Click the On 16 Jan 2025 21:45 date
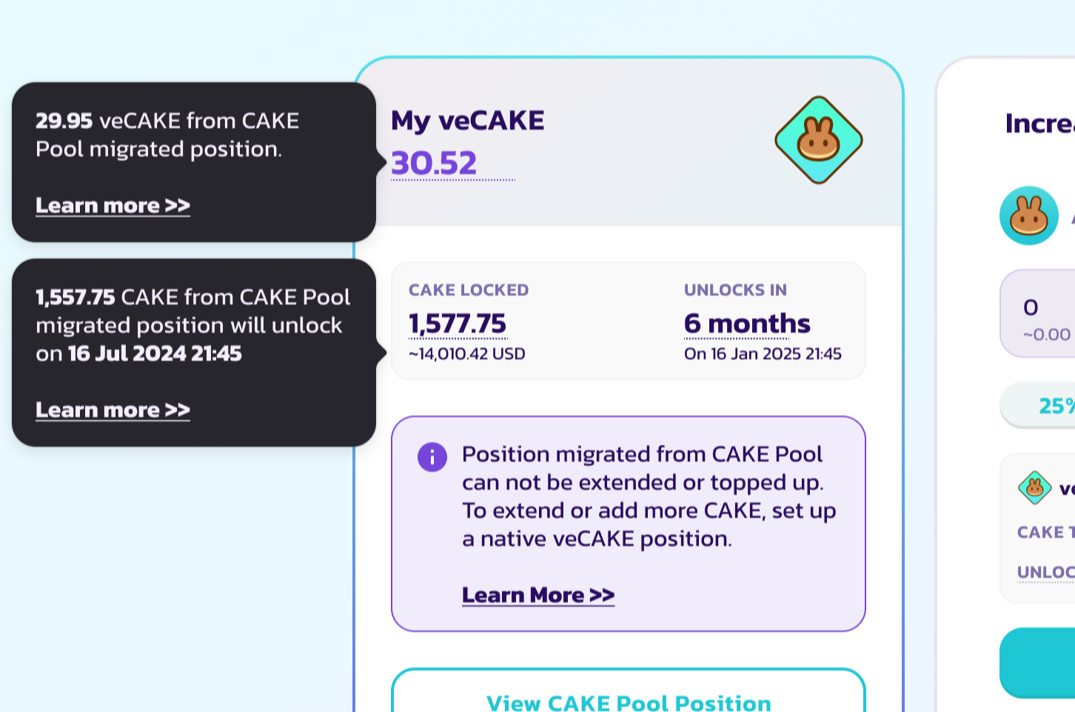Screen dimensions: 1075x712 tap(763, 354)
